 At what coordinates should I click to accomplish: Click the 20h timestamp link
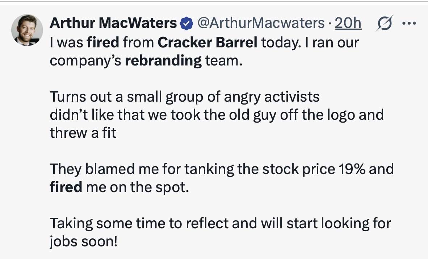(x=348, y=24)
